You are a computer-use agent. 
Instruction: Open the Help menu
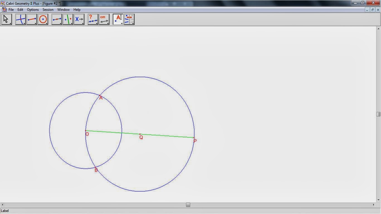pos(77,9)
